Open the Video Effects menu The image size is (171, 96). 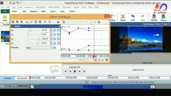41,7
